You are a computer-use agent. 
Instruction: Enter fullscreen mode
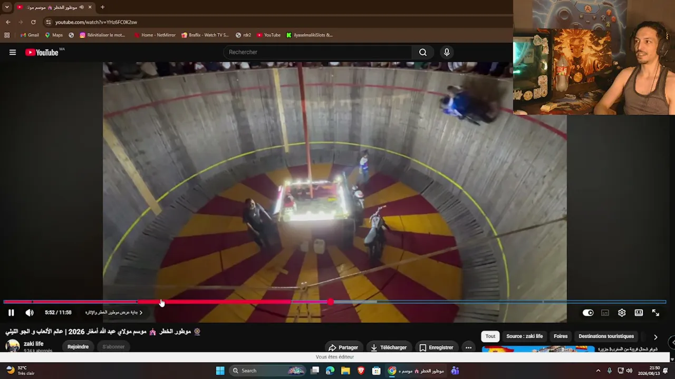tap(655, 313)
